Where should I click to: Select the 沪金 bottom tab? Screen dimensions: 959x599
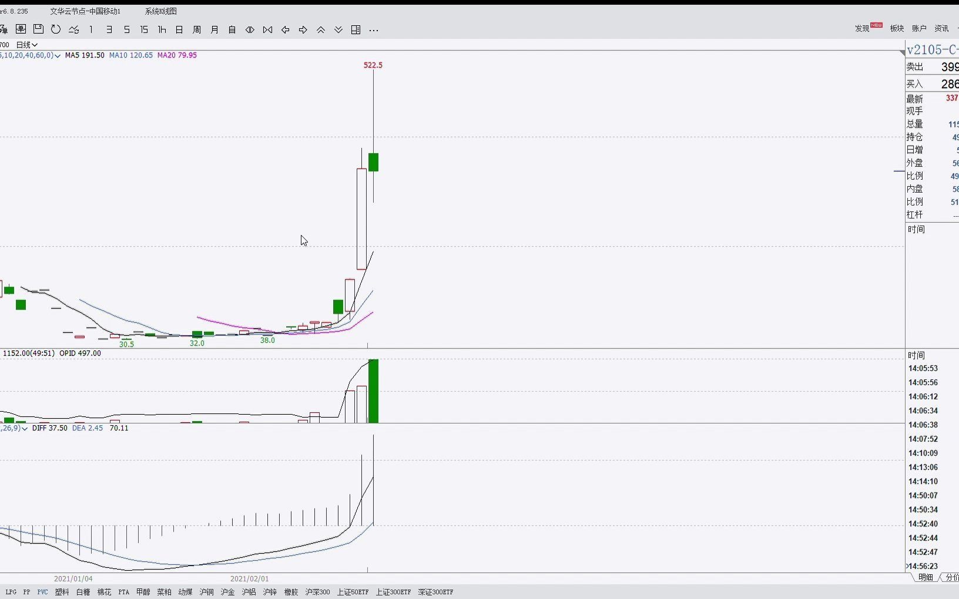coord(227,592)
